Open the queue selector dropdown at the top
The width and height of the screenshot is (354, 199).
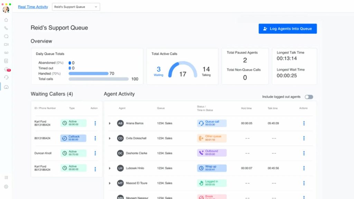[75, 7]
